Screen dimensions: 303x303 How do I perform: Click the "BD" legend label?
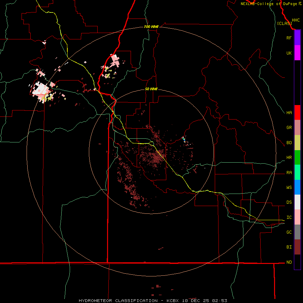(x=289, y=143)
